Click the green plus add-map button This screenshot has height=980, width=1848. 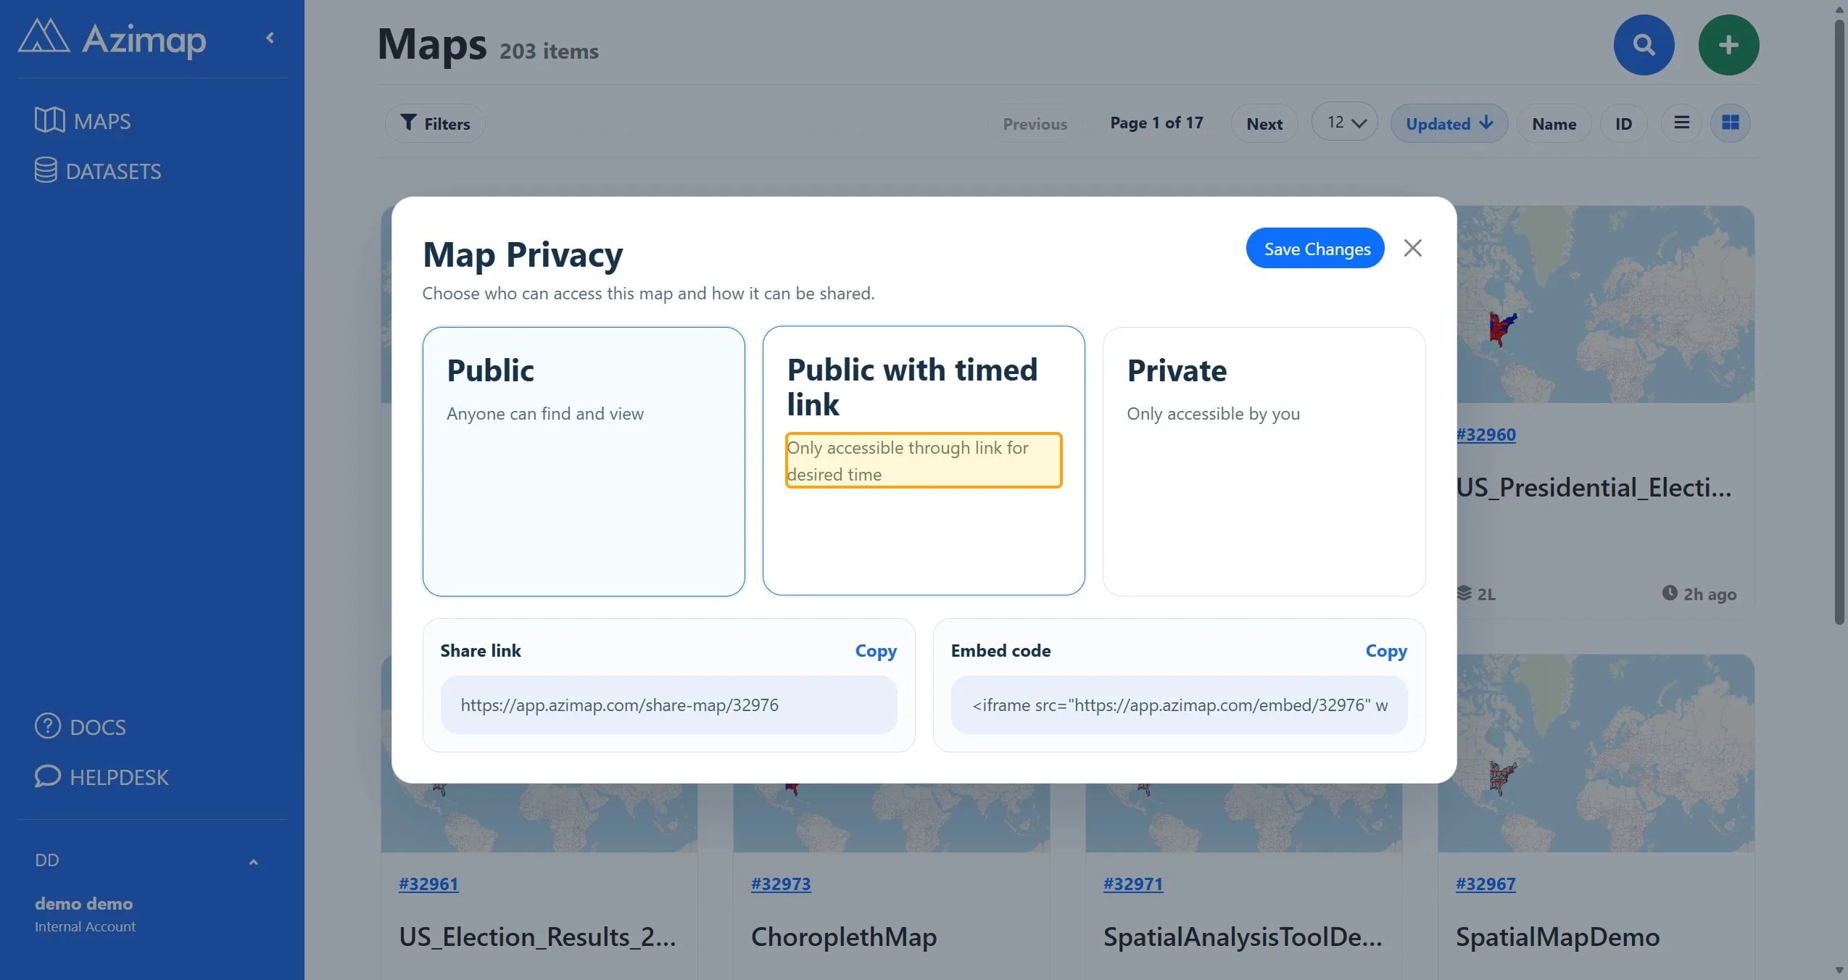tap(1728, 45)
